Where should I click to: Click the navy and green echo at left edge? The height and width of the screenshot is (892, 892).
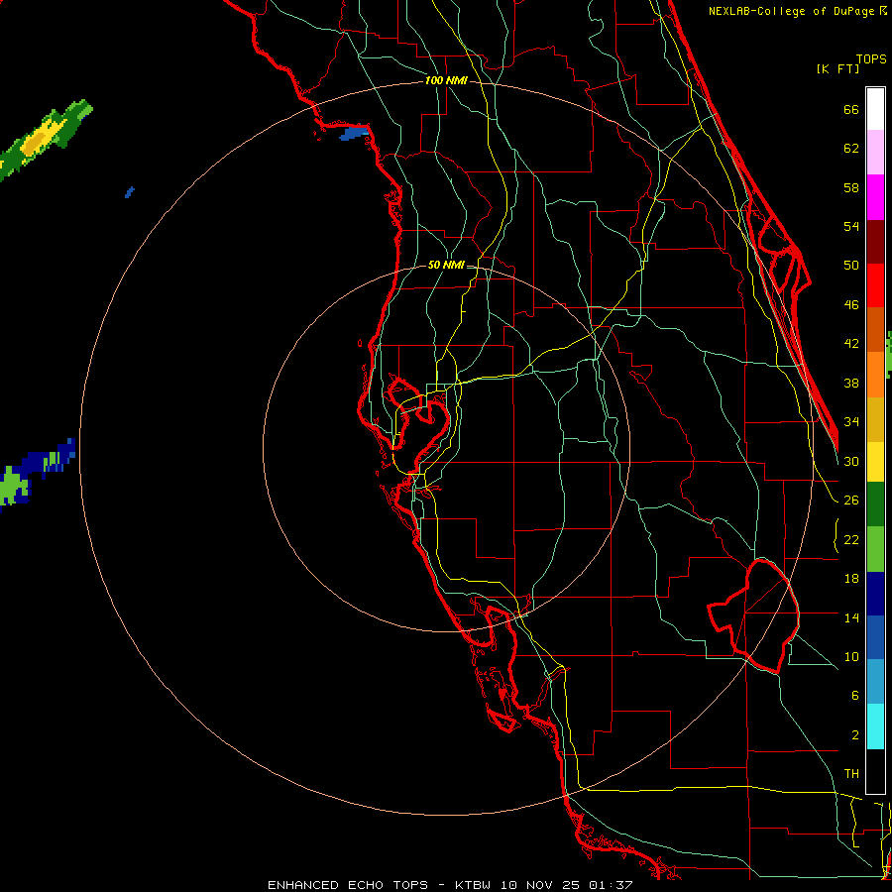point(36,474)
